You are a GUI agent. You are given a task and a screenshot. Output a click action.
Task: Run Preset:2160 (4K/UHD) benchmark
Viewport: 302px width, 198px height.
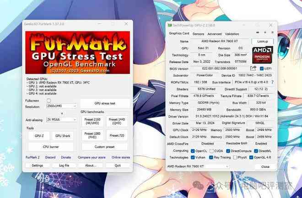(x=92, y=121)
